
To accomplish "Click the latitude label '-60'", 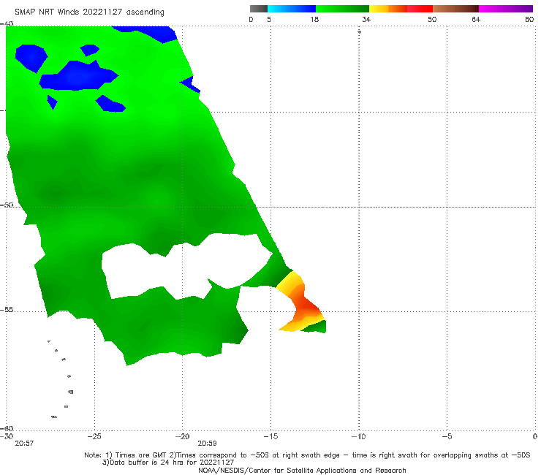I will click(7, 428).
